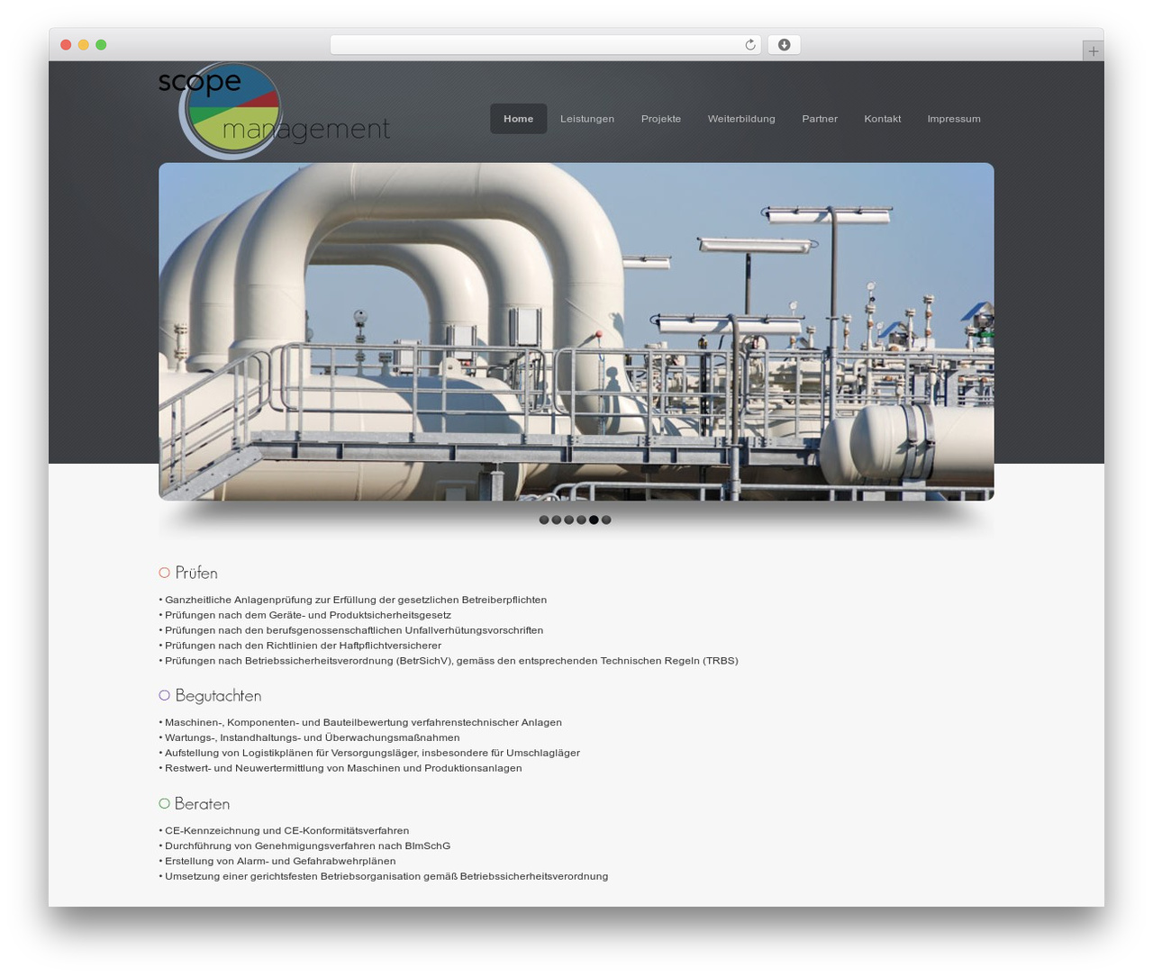Click the line 'Restwert- und Neuwertermittlung'
This screenshot has height=976, width=1153.
(x=340, y=768)
